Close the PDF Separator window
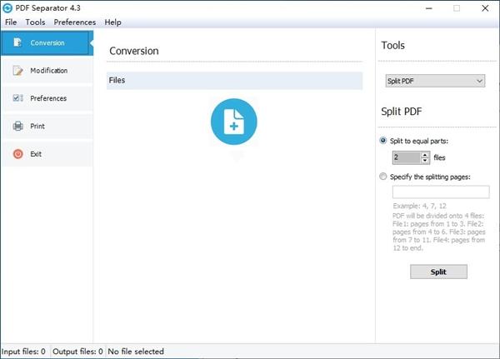The height and width of the screenshot is (359, 500). click(485, 8)
